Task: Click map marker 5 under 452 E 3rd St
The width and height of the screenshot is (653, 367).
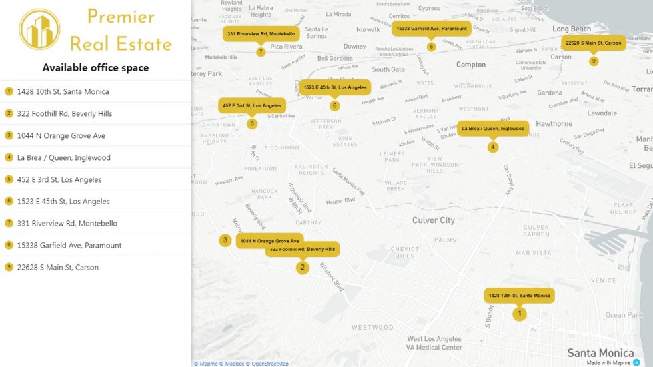Action: point(251,123)
